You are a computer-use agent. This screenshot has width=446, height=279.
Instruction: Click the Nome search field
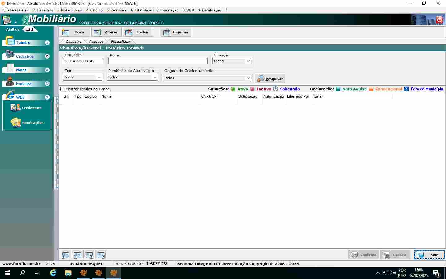pyautogui.click(x=158, y=61)
